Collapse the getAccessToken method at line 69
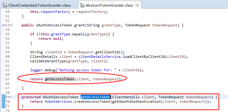Screen dimensions: 228x112 click(x=11, y=97)
